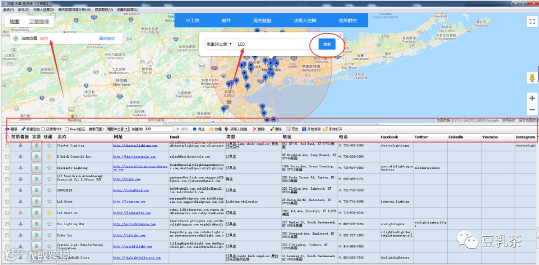Click the grayed 搜索 play button in toolbar
The image size is (539, 265).
point(182,129)
